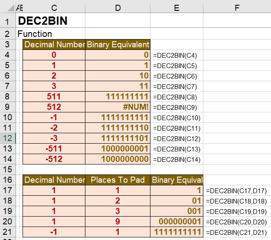Select row 16 header
271x240 pixels.
pos(8,180)
